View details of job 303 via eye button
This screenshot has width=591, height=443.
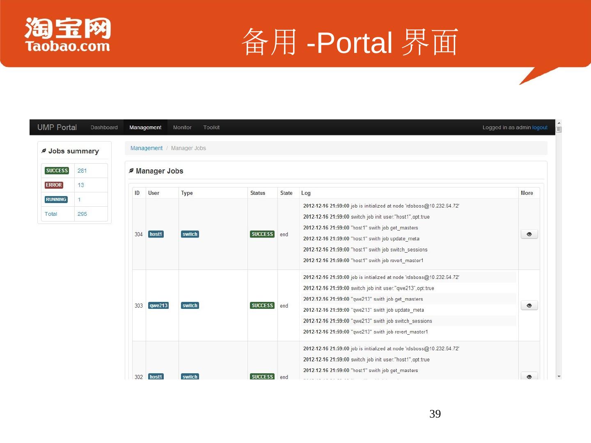pos(529,306)
